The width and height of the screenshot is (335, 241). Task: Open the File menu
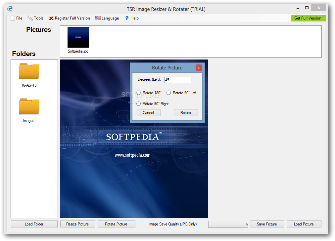point(17,18)
